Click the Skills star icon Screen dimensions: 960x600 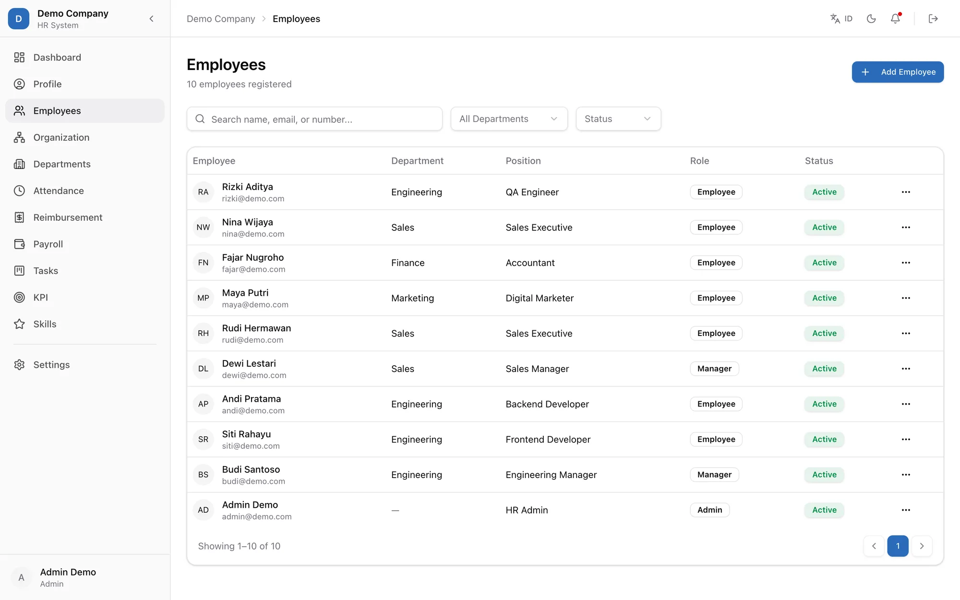(x=19, y=324)
